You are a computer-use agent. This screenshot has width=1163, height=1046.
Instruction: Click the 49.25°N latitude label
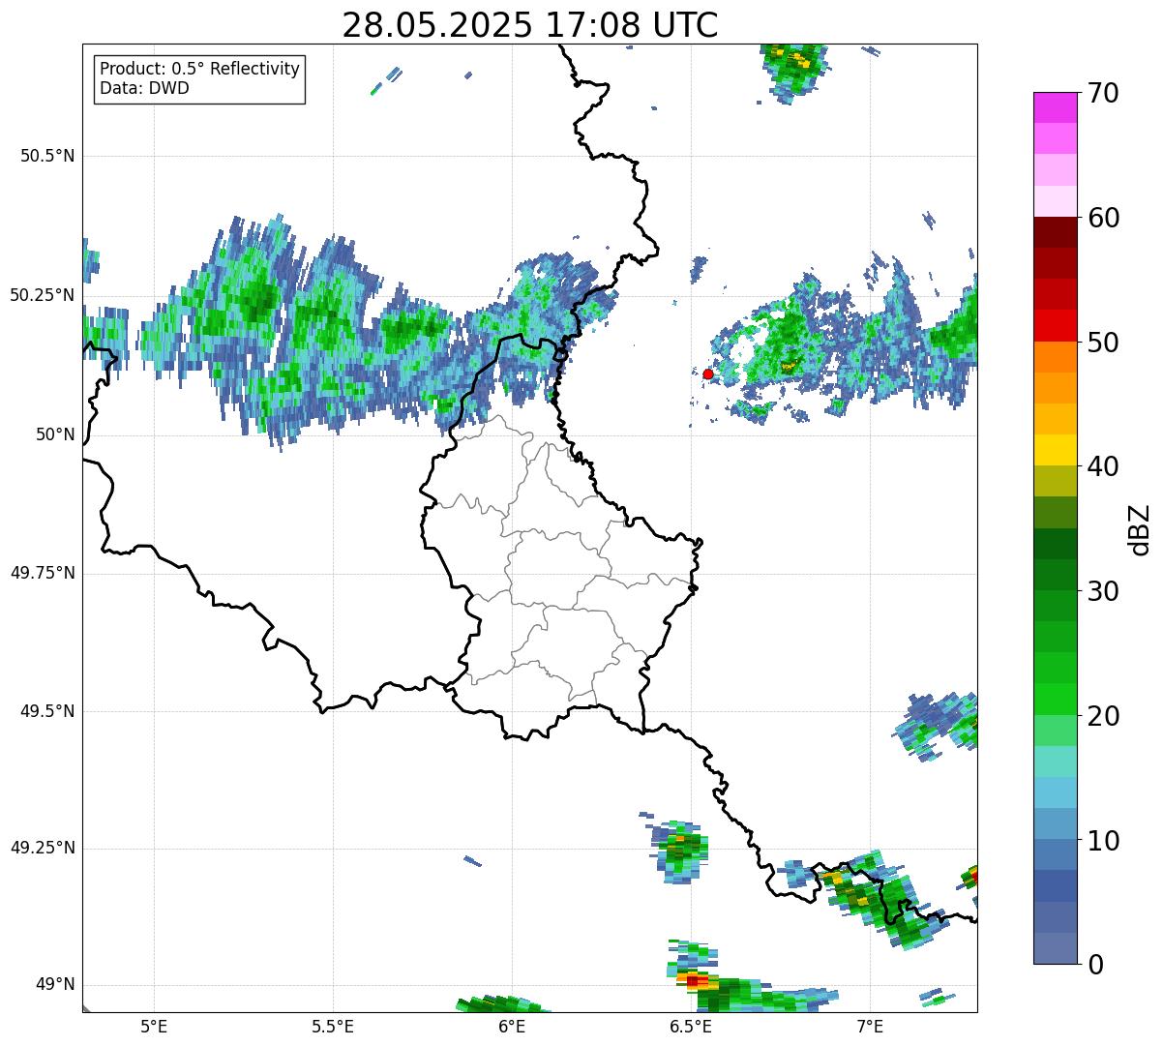[42, 848]
